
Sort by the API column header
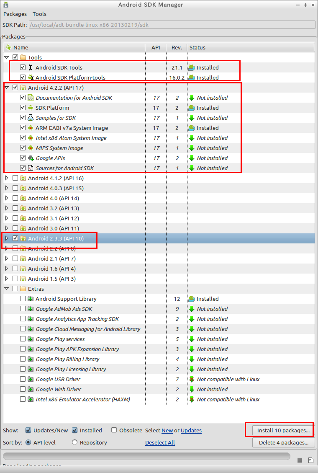click(x=156, y=47)
